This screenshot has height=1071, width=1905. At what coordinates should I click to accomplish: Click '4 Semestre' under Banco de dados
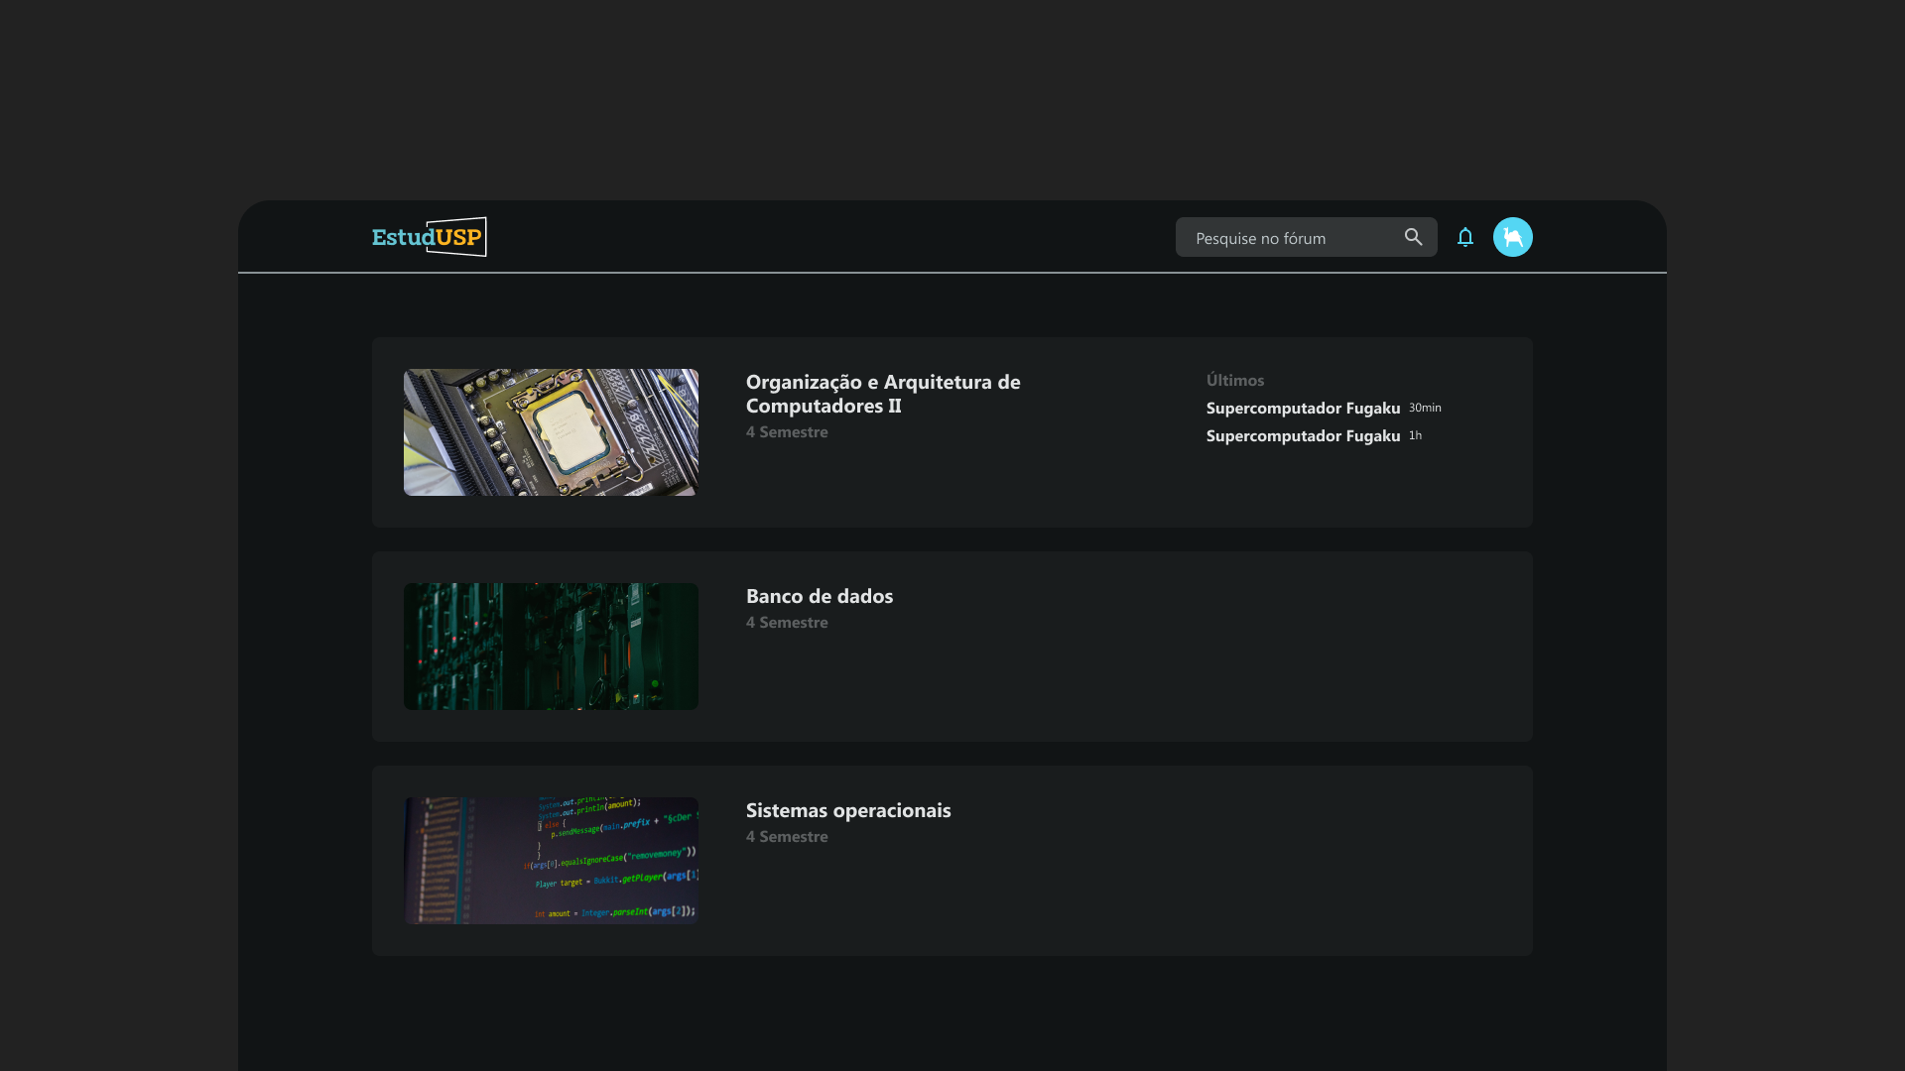[787, 622]
